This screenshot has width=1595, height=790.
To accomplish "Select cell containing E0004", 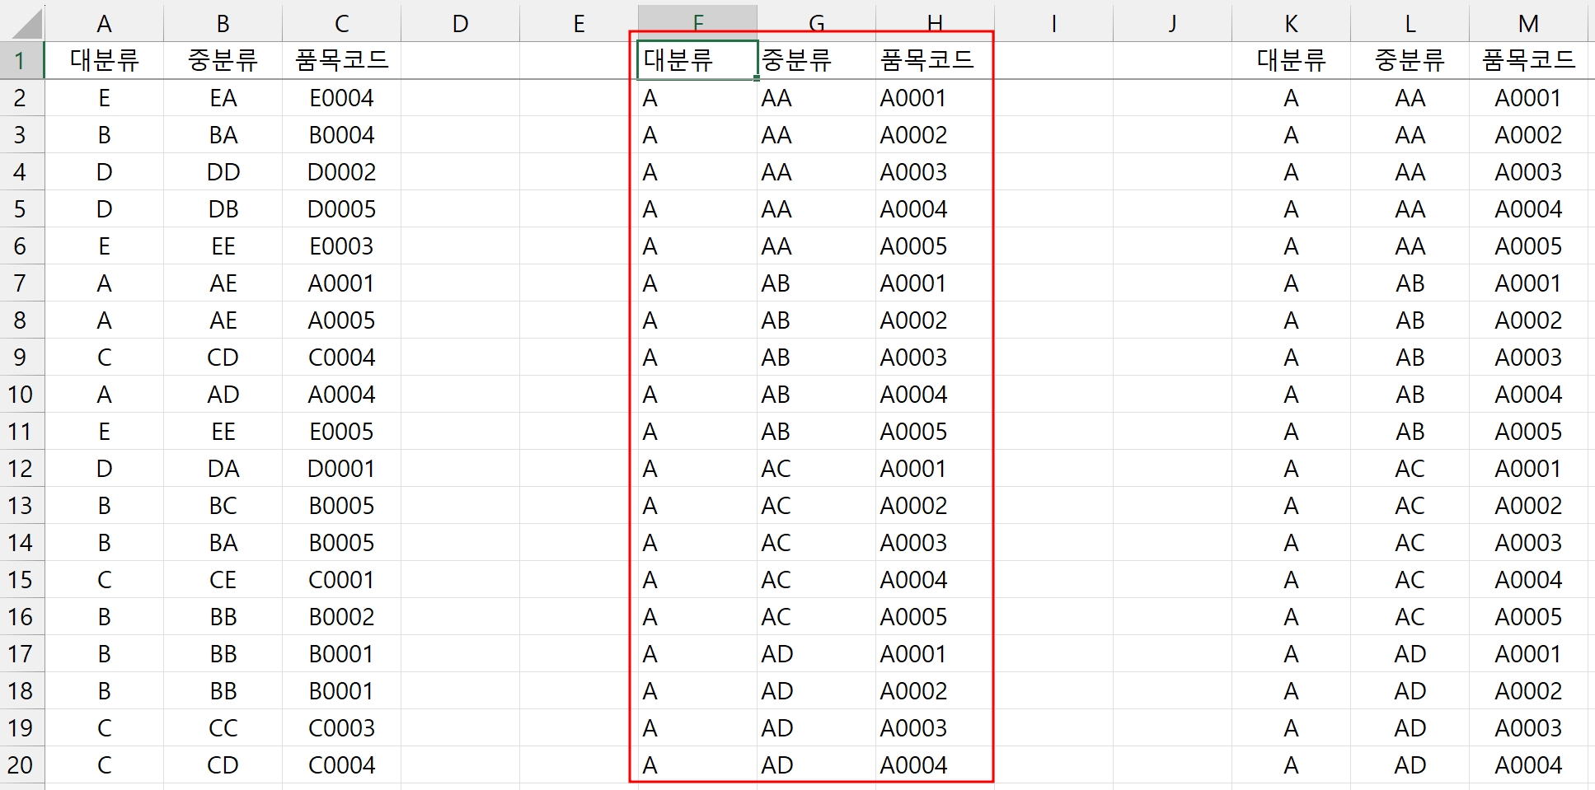I will (340, 97).
